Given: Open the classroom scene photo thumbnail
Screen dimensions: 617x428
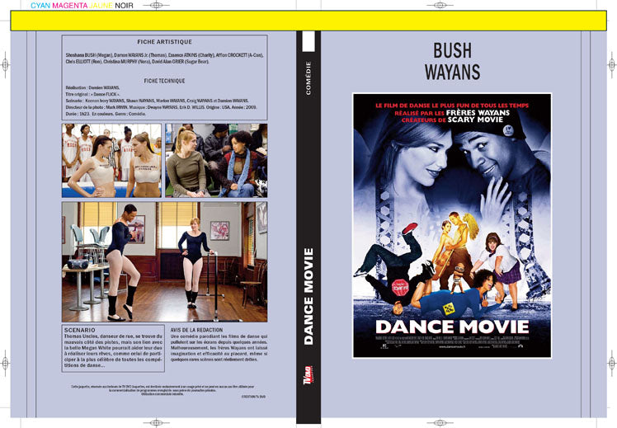Looking at the screenshot, I should (x=216, y=161).
